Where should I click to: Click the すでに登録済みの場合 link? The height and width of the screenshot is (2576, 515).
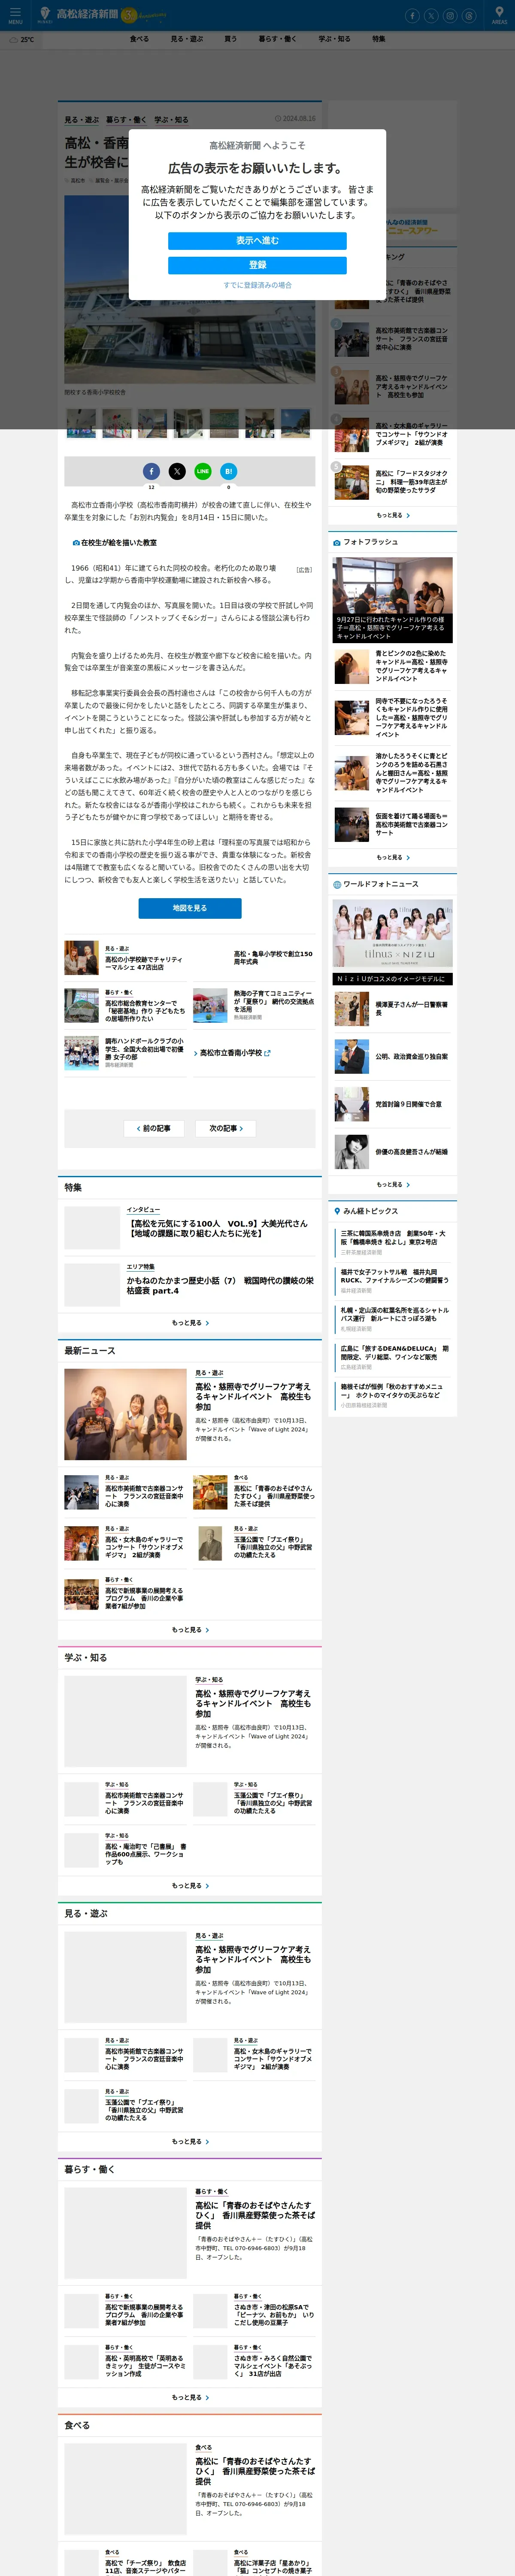257,285
